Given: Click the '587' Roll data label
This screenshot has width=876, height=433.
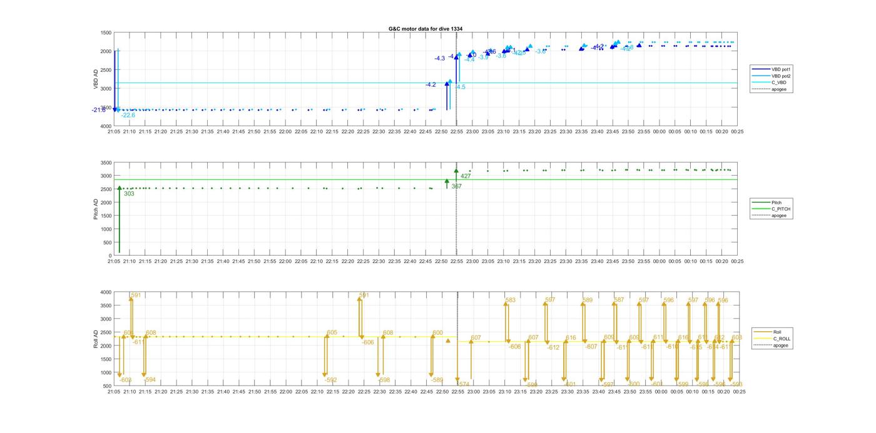Looking at the screenshot, I should coord(619,300).
